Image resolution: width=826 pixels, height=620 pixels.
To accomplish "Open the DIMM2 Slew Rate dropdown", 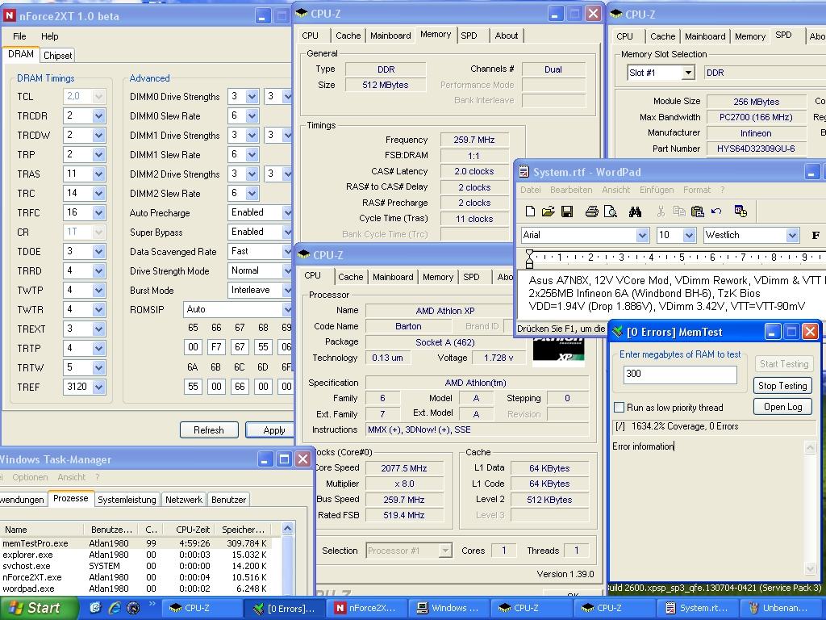I will (252, 194).
